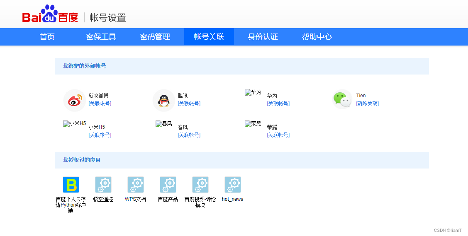Click the 春风 account name text

(183, 127)
